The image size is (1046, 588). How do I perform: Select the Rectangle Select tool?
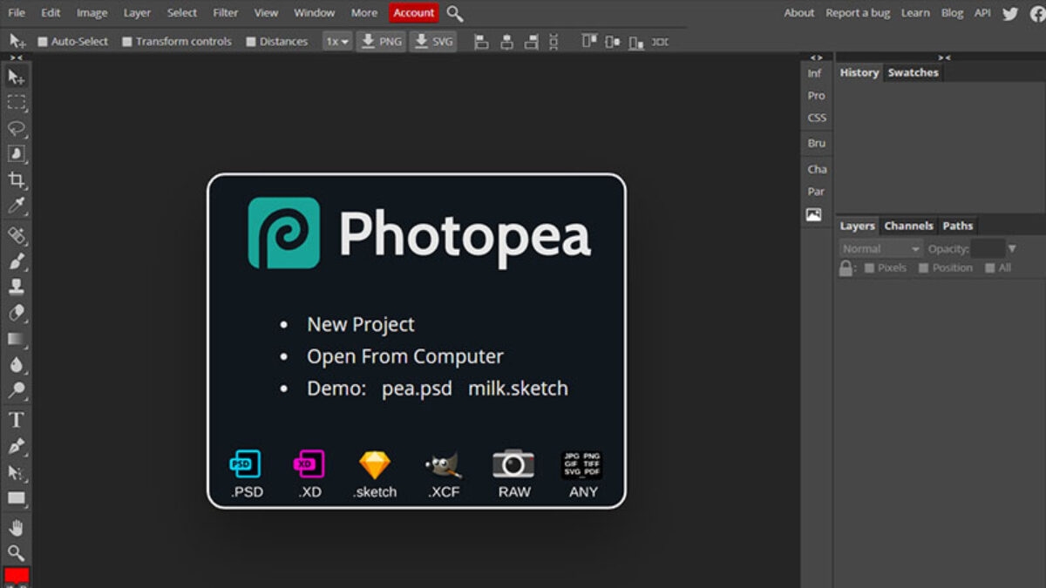(x=16, y=103)
